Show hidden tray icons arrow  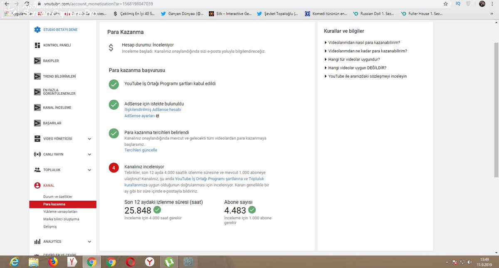447,262
